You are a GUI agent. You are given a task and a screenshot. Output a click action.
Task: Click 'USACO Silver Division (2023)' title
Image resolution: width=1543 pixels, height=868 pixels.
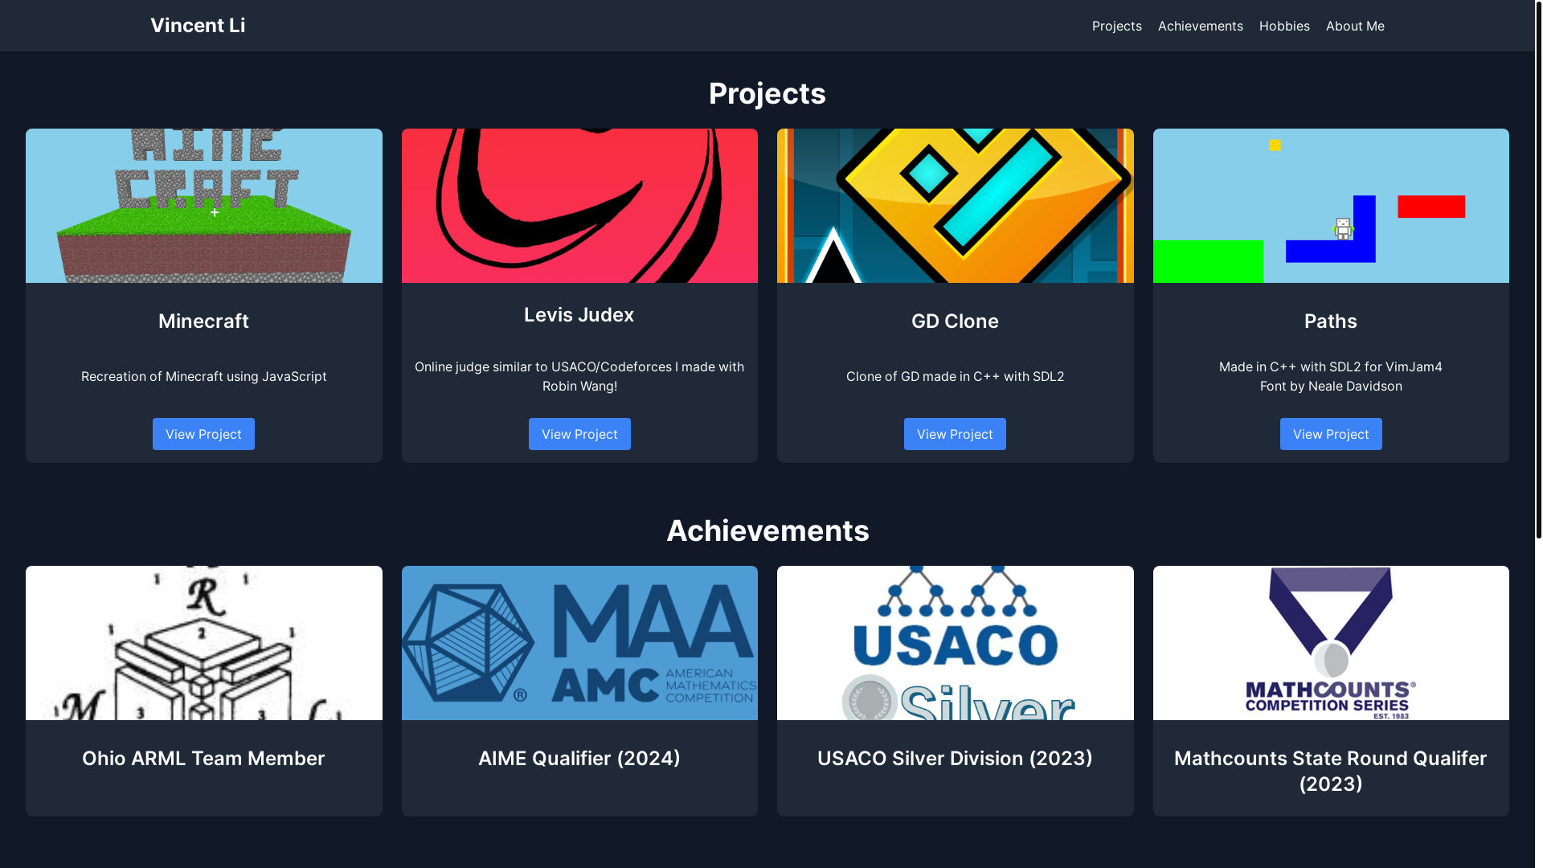[x=955, y=759]
